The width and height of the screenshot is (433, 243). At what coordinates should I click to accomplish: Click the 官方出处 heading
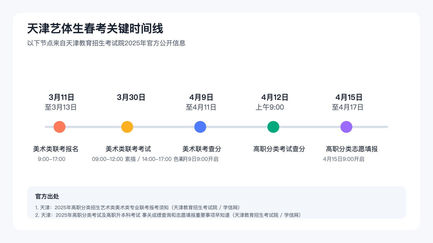click(47, 196)
